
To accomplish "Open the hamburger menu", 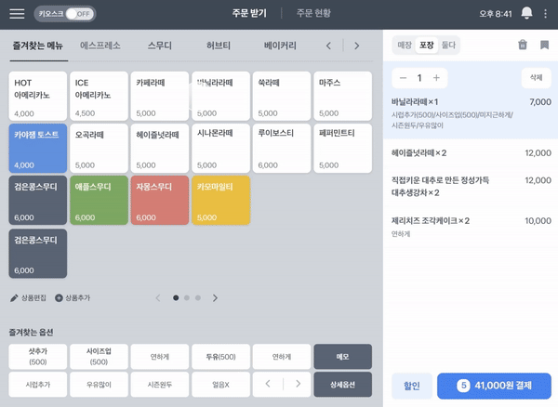I will (17, 14).
